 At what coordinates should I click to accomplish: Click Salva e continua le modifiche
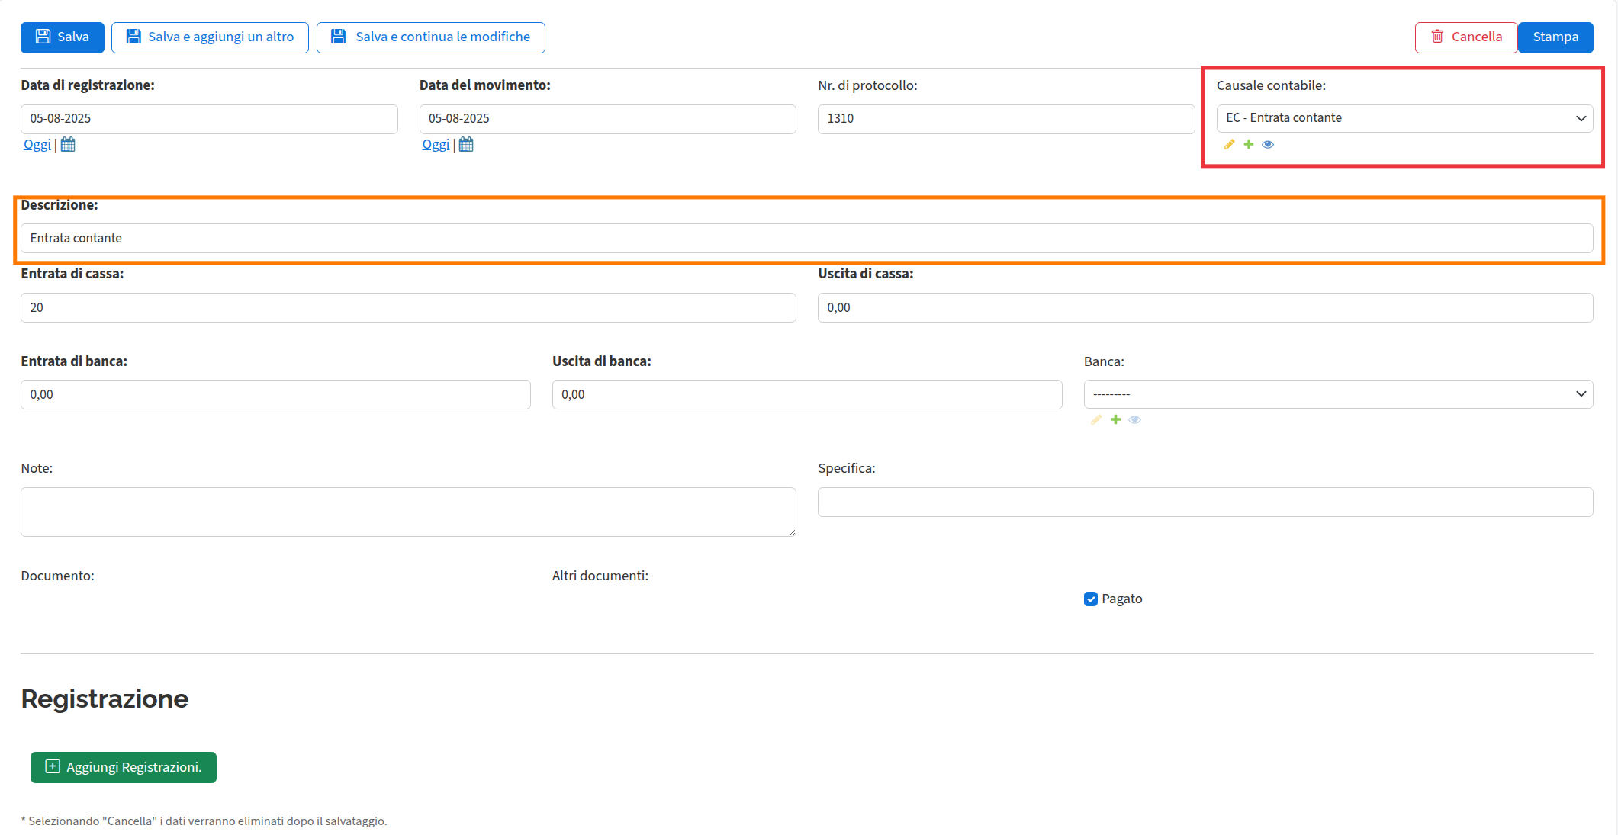point(431,37)
